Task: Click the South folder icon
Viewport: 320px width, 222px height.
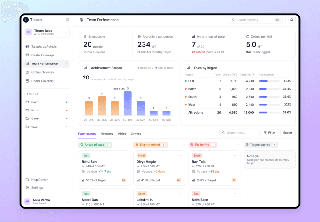Action: pos(27,119)
